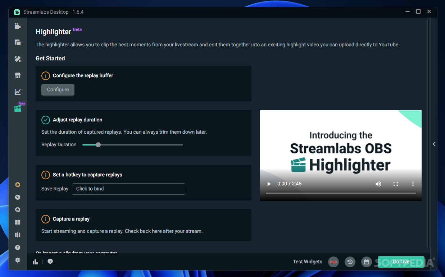Open the Cloudbot chat icon in sidebar

pyautogui.click(x=18, y=210)
